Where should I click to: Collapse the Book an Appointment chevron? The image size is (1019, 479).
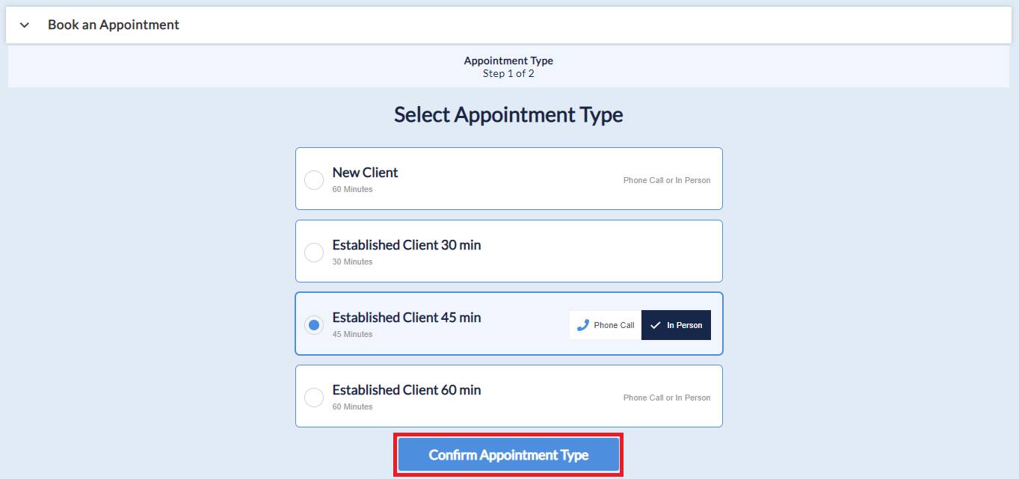tap(25, 25)
